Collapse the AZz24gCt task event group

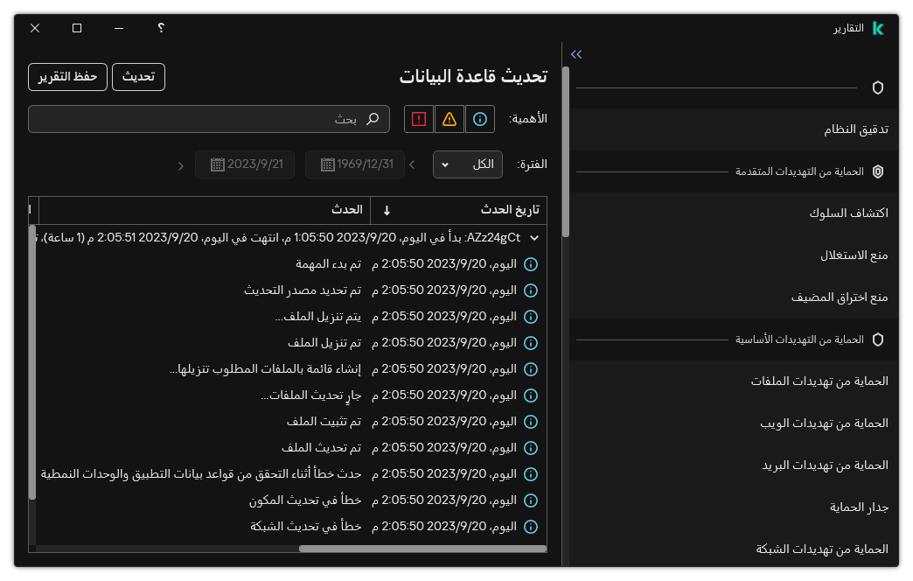coord(533,236)
